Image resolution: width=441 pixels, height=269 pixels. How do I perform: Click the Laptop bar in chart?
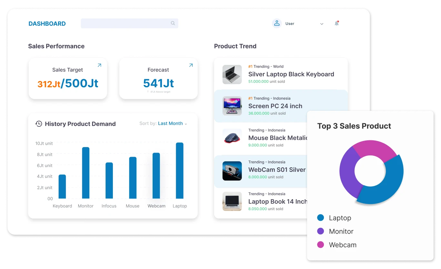tap(179, 171)
